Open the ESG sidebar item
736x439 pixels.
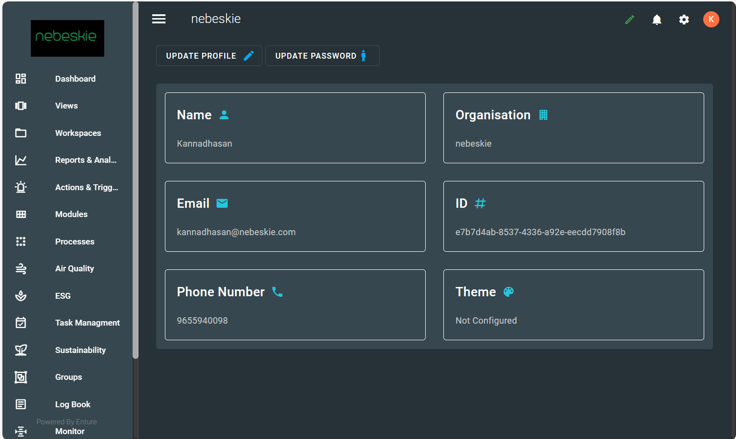63,296
